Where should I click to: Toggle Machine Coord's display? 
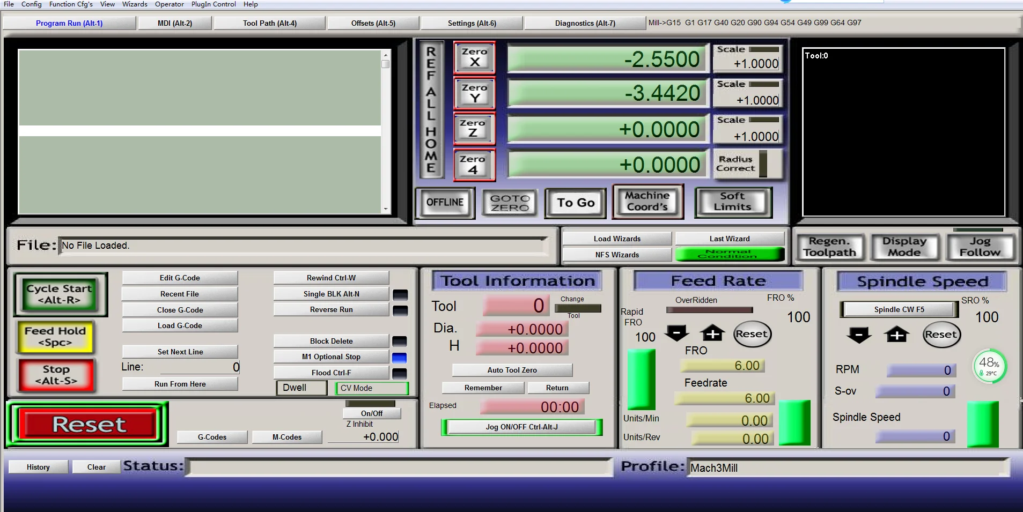[647, 202]
